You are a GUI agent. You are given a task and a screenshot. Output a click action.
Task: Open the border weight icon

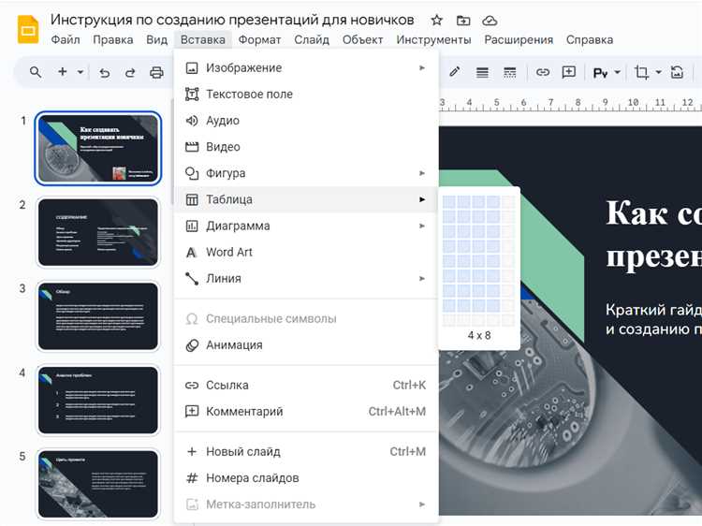point(482,72)
